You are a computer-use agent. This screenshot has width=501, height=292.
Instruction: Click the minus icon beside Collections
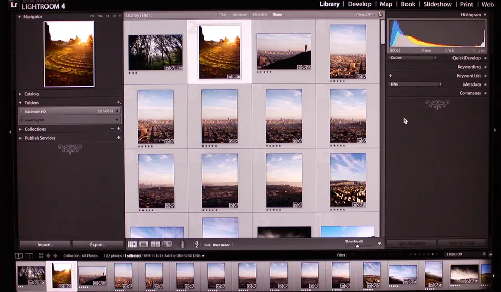coord(112,129)
